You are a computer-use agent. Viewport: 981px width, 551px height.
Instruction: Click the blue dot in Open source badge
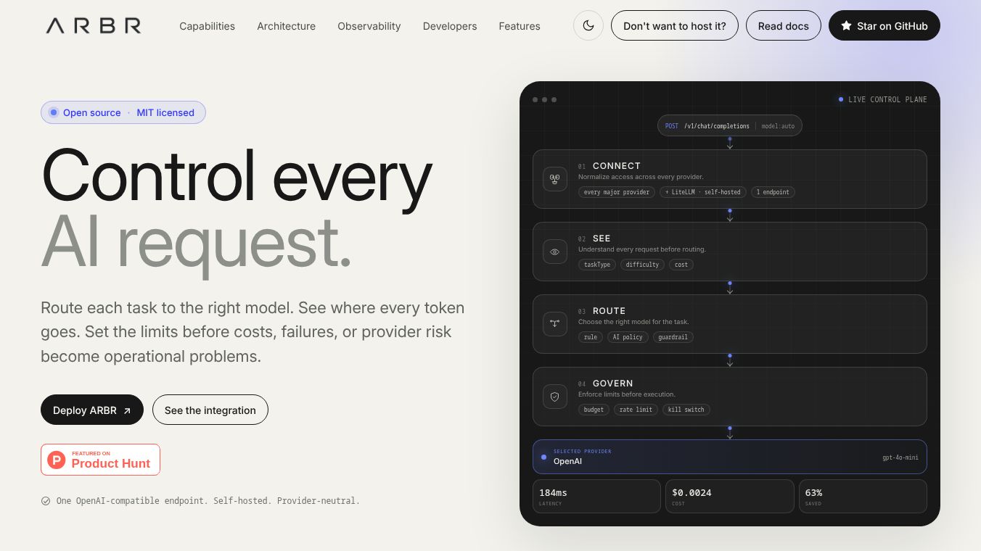54,112
